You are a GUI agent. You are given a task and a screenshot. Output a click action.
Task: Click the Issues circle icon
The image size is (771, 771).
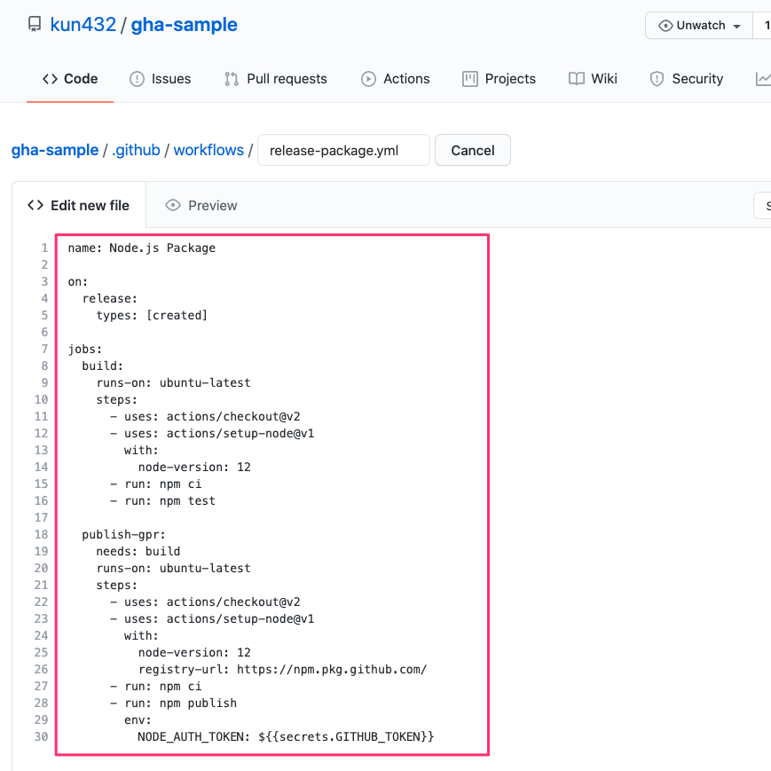coord(137,79)
